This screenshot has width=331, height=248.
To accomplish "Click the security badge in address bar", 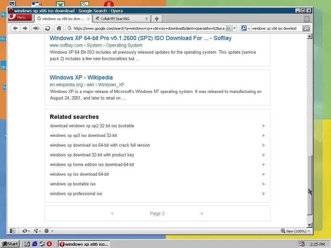I will (229, 28).
